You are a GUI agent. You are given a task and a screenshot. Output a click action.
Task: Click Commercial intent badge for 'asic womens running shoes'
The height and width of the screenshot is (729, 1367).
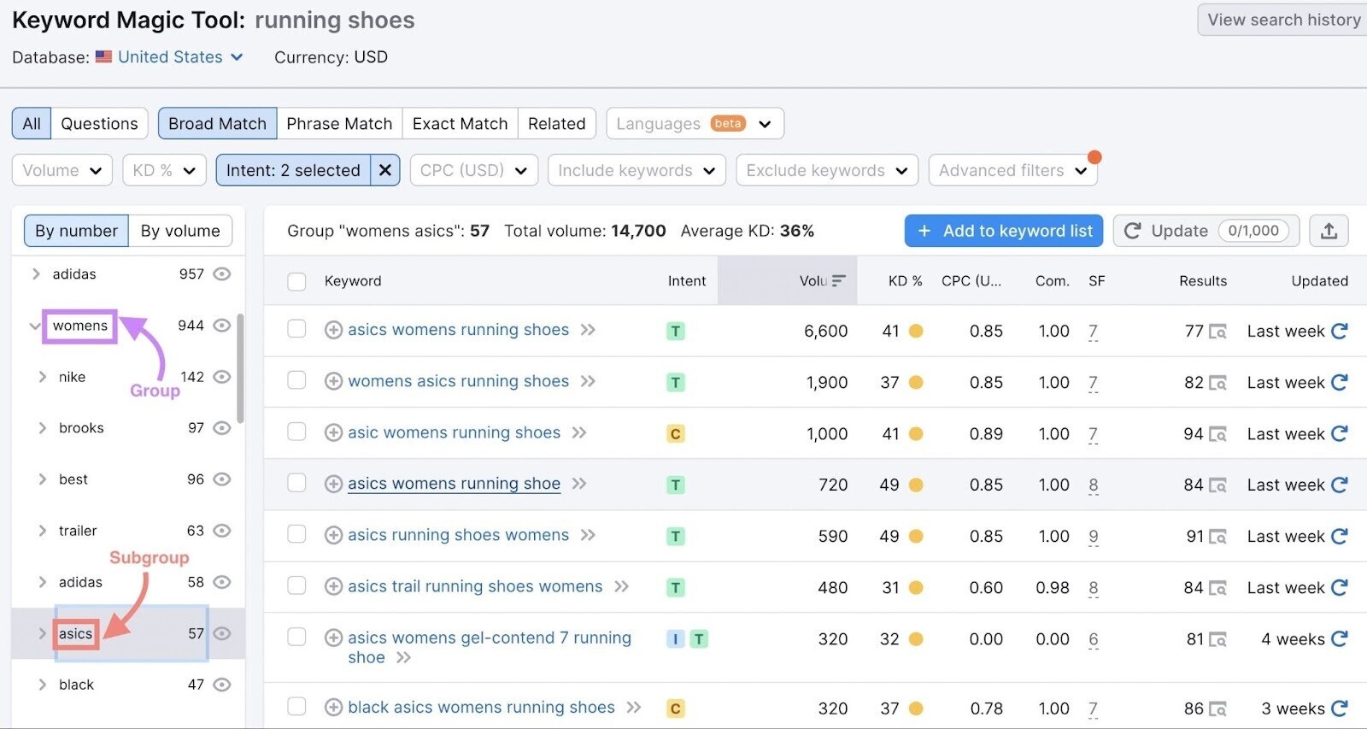coord(676,434)
